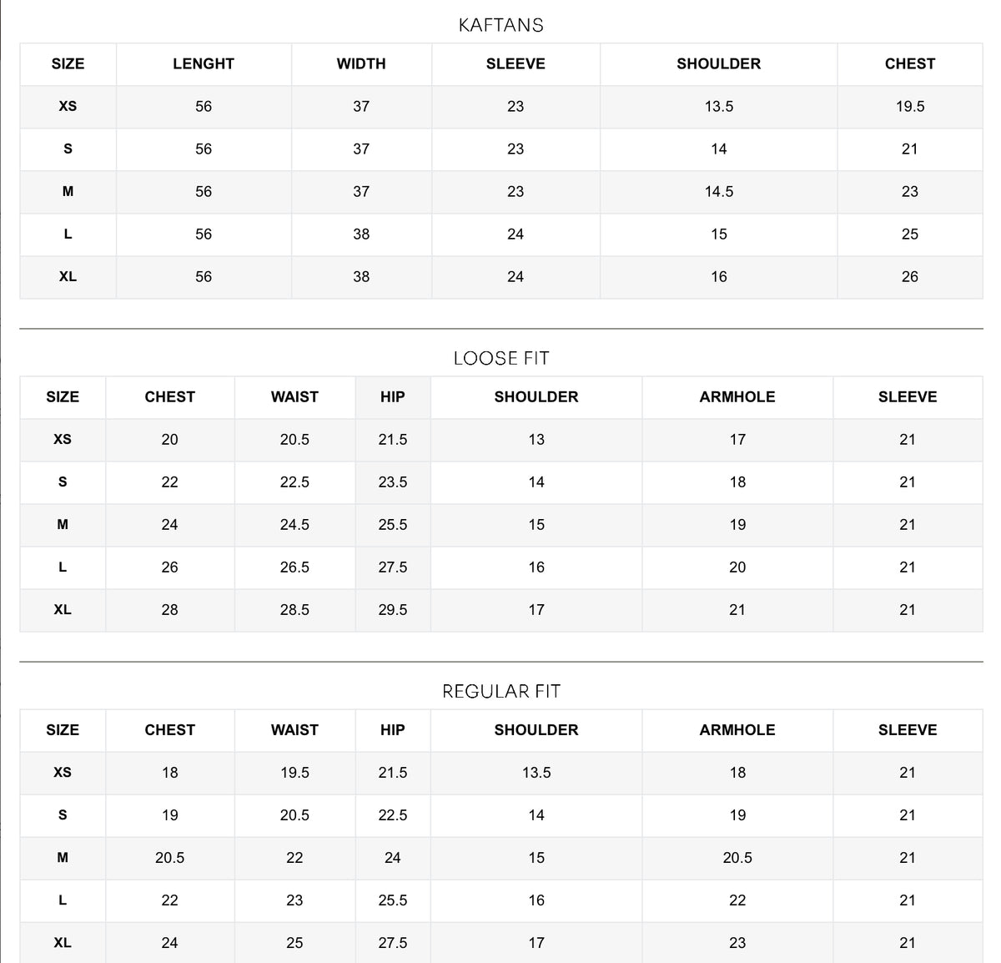Click the Loose Fit XS waist value 20.5
The image size is (1001, 963).
point(294,440)
